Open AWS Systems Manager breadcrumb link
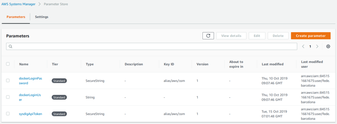The height and width of the screenshot is (124, 337). [18, 4]
